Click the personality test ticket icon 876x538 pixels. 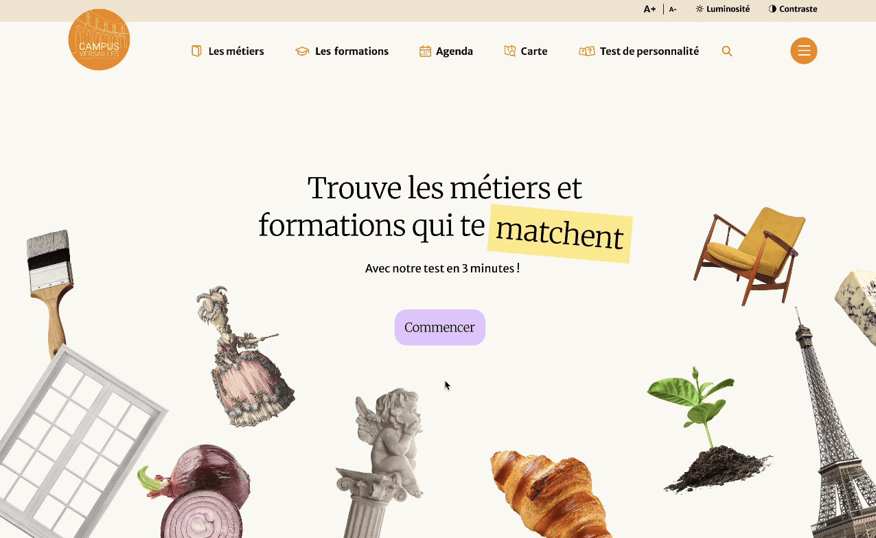586,51
